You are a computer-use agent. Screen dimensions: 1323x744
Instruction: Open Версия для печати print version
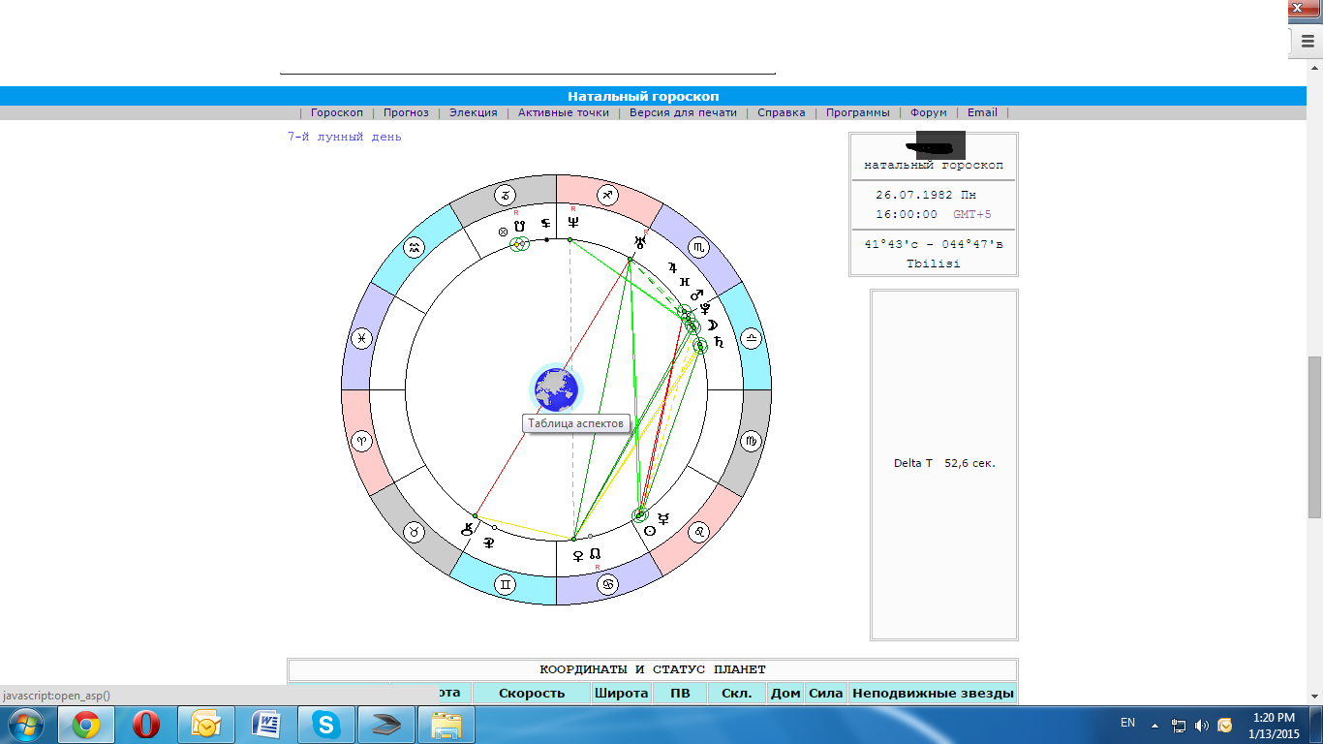point(683,112)
